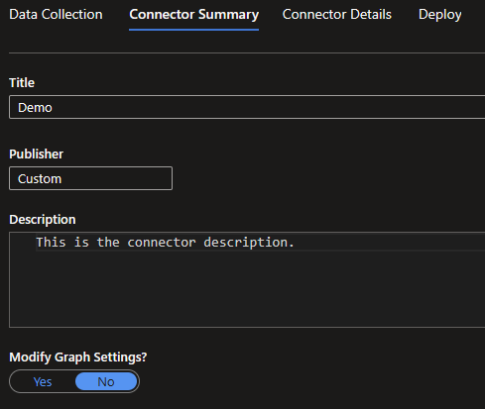The height and width of the screenshot is (409, 485).
Task: Click the Publisher label
Action: click(37, 154)
